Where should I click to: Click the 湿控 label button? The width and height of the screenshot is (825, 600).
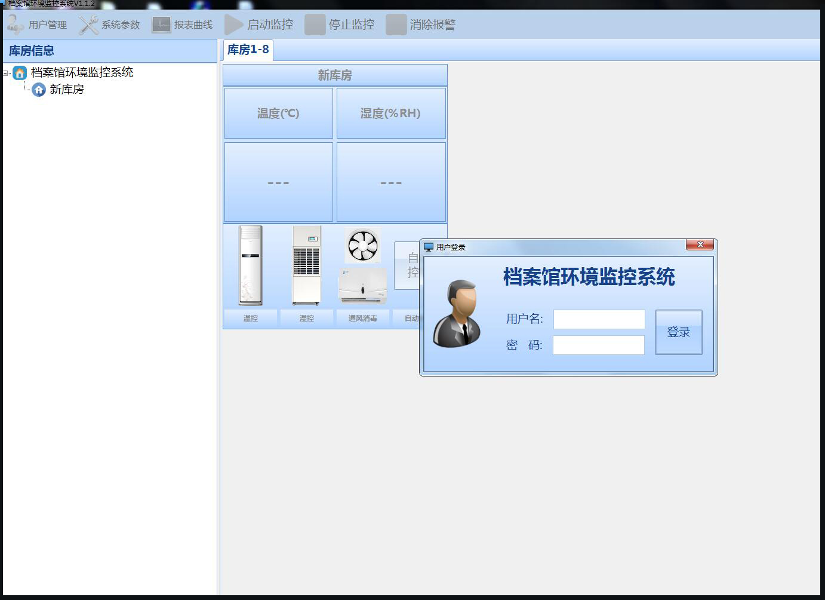tap(307, 319)
